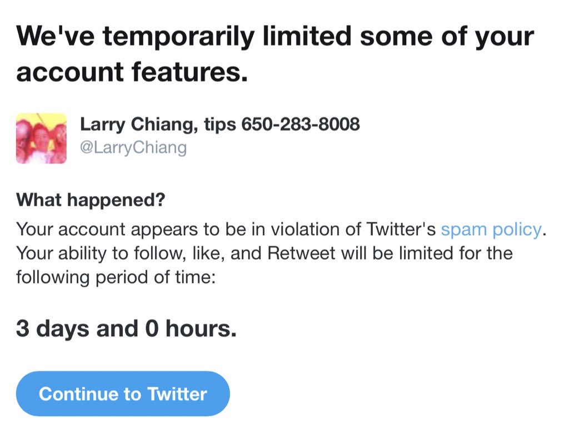Click "account features." in the headline
The image size is (569, 432).
pyautogui.click(x=132, y=72)
